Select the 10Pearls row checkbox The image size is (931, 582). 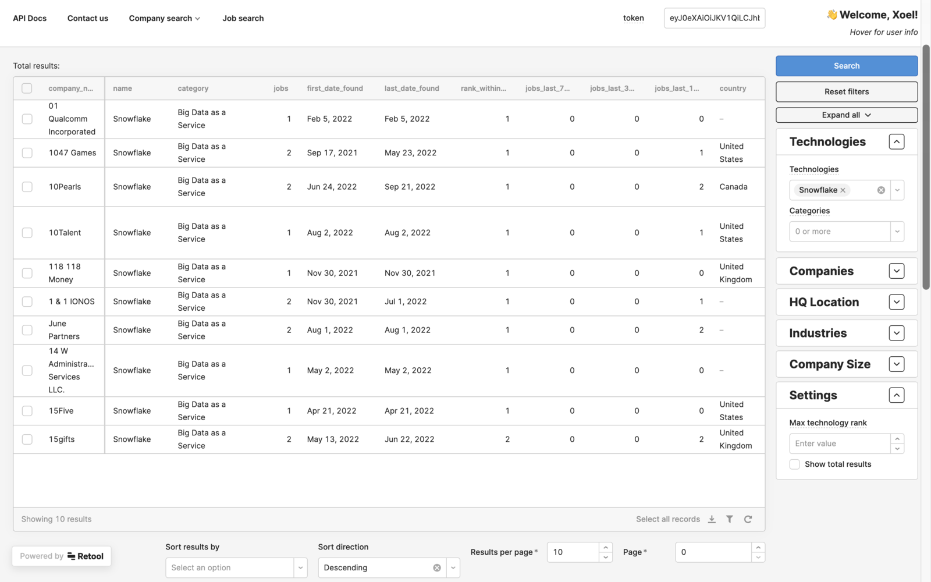point(27,187)
